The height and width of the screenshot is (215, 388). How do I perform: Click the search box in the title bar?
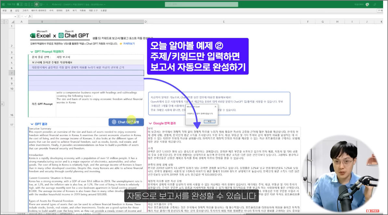pos(201,5)
